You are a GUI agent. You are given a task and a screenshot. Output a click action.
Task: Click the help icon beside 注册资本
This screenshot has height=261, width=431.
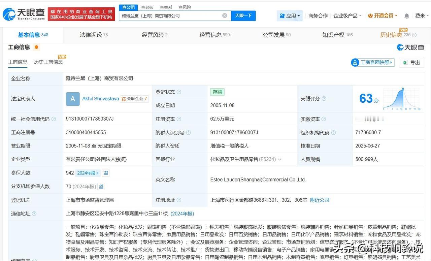tap(179, 119)
